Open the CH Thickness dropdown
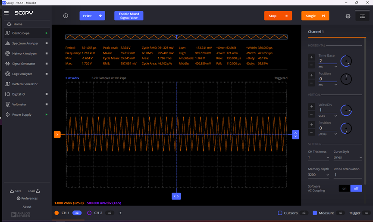Viewport: 373px width, 222px height. point(319,157)
